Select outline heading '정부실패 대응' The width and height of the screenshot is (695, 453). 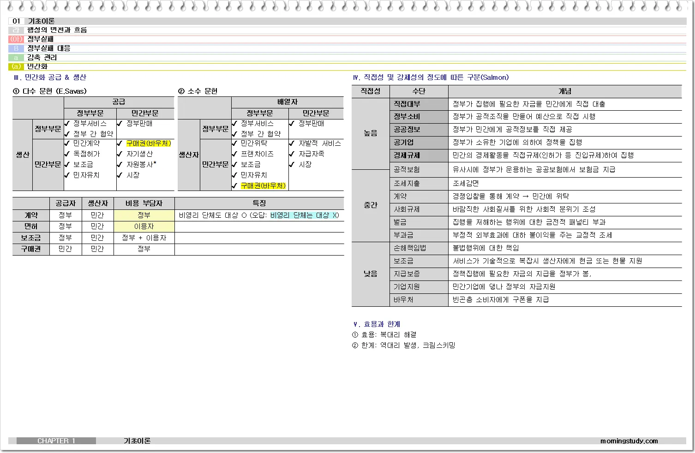(49, 48)
